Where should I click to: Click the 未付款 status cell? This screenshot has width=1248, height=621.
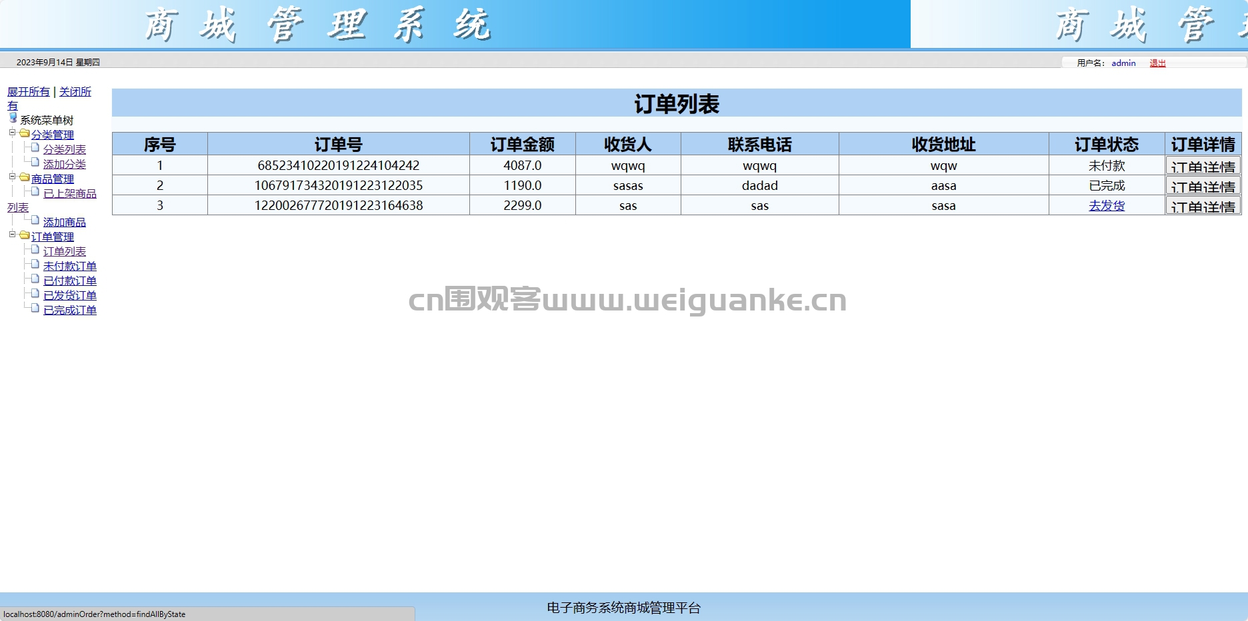tap(1107, 165)
